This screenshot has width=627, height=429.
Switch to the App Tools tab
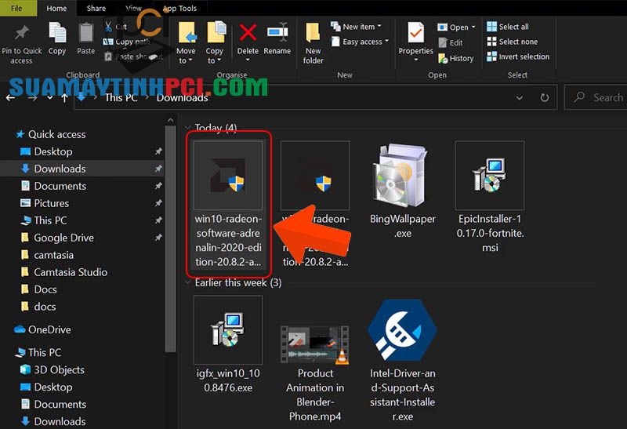(179, 8)
